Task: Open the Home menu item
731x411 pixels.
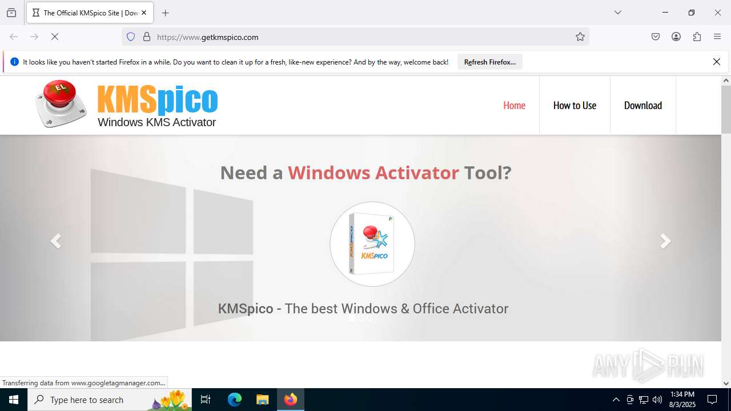Action: 514,105
